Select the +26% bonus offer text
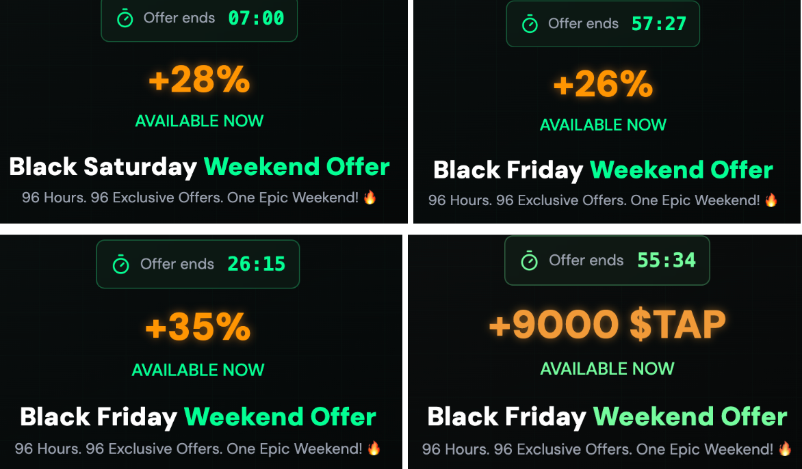802x469 pixels. pos(603,85)
